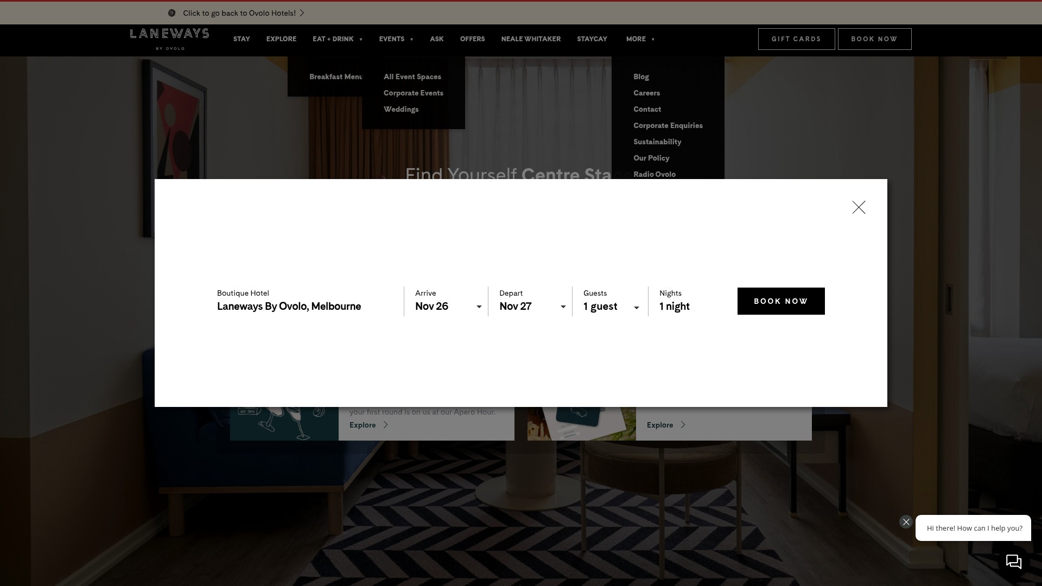Viewport: 1042px width, 586px height.
Task: Open the Stay menu item
Action: tap(242, 39)
